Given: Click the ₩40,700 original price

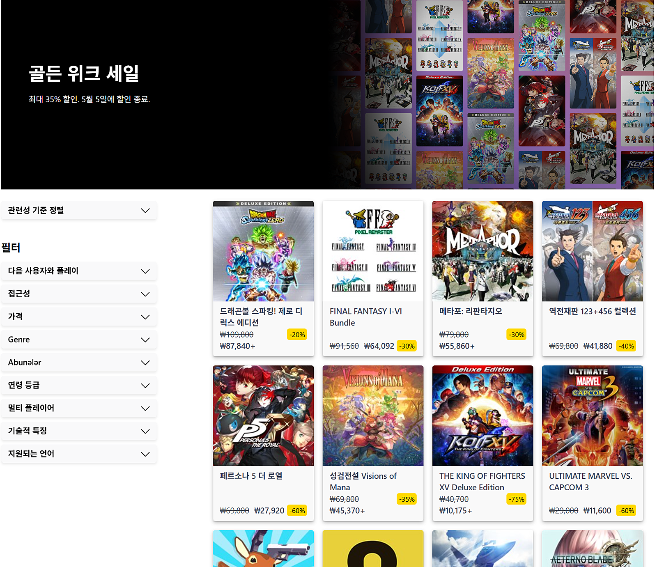Looking at the screenshot, I should pos(454,499).
